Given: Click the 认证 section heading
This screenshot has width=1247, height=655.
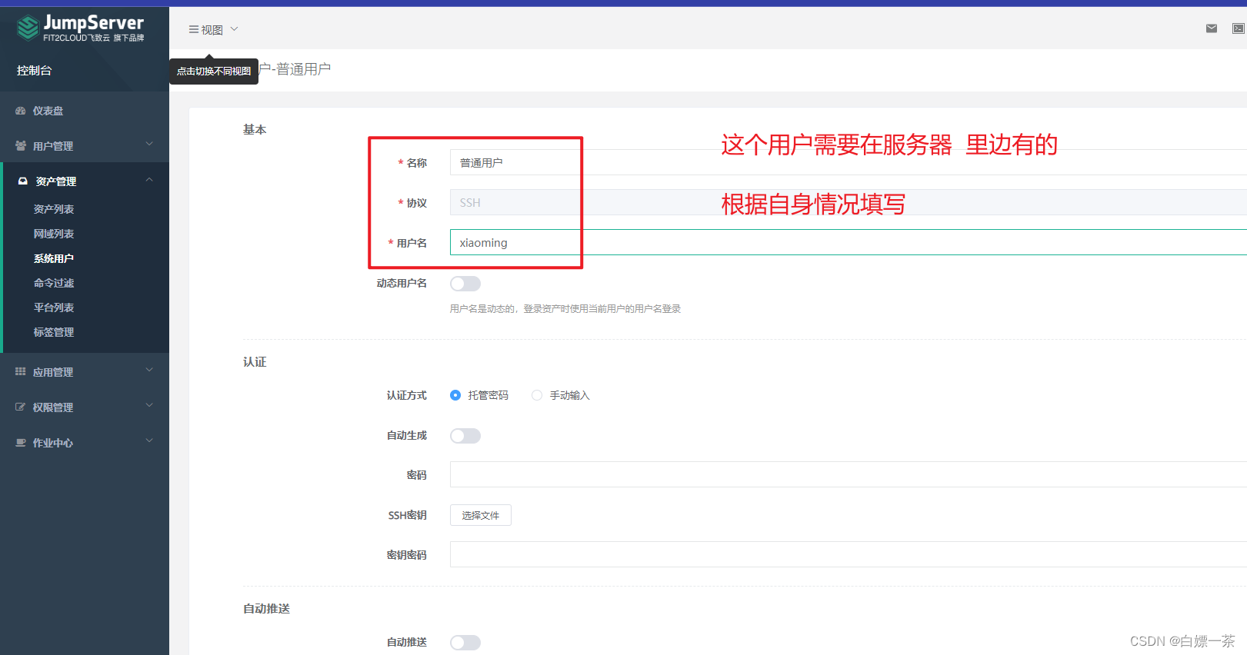Looking at the screenshot, I should pyautogui.click(x=255, y=362).
